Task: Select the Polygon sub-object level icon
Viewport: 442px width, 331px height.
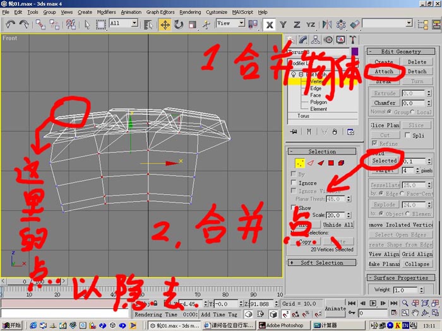Action: [331, 163]
